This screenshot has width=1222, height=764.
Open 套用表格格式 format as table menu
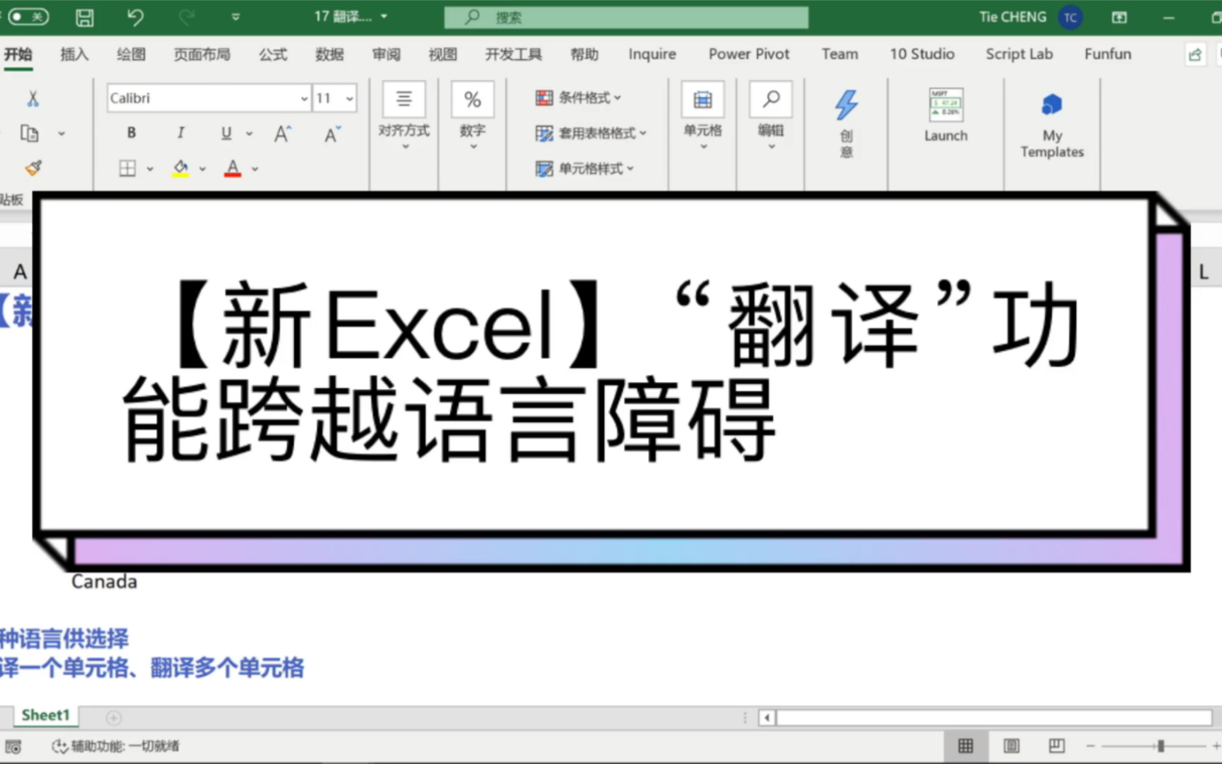(x=590, y=133)
